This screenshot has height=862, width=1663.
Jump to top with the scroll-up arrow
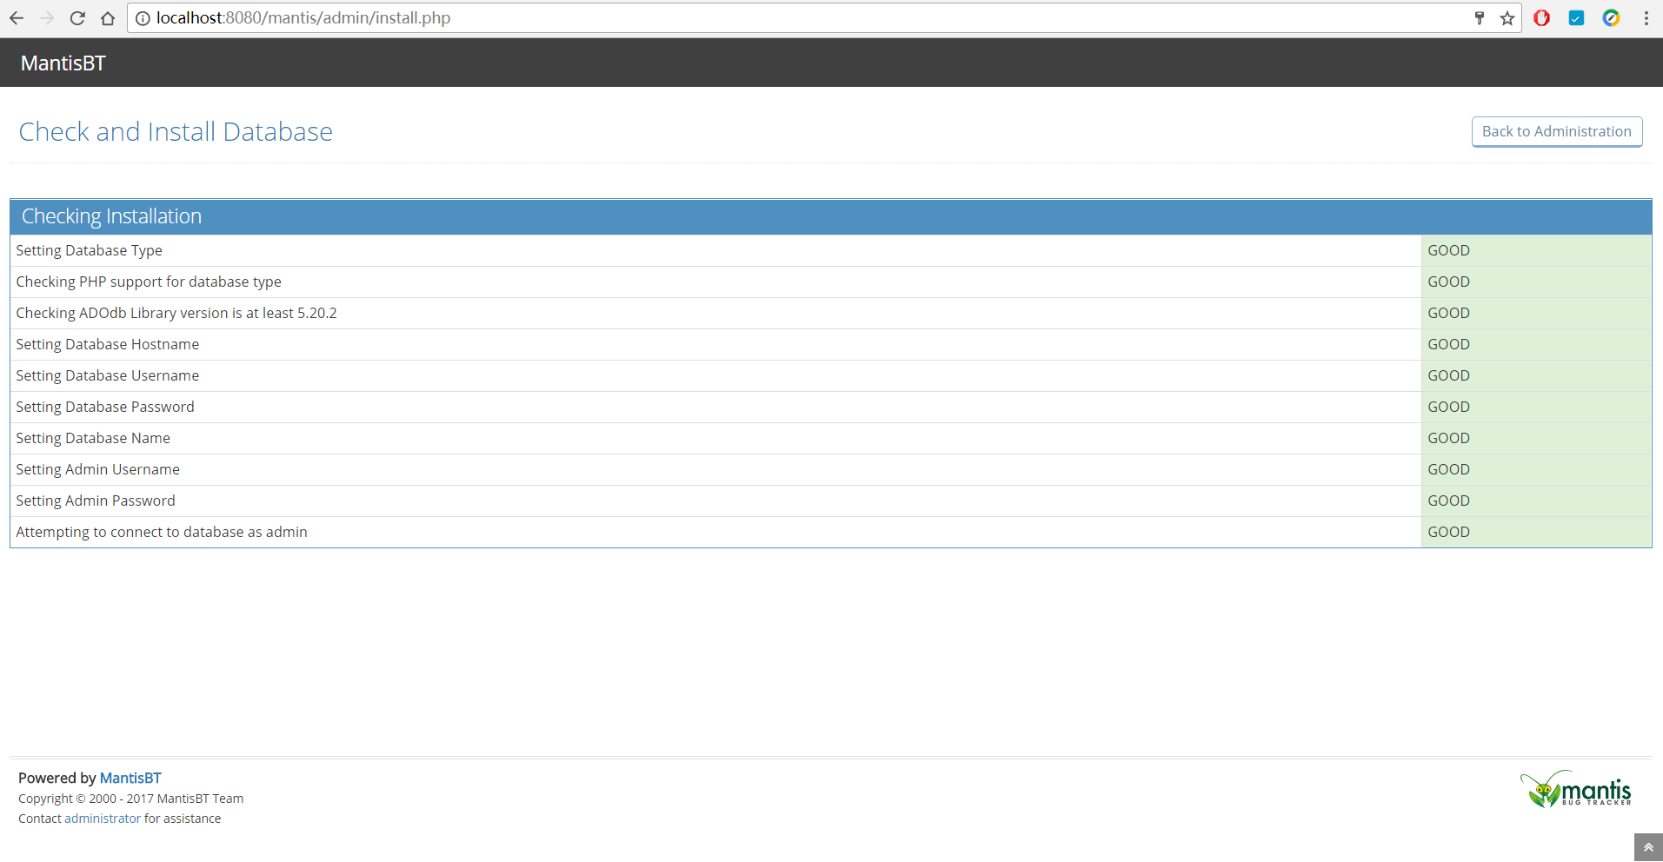point(1648,847)
